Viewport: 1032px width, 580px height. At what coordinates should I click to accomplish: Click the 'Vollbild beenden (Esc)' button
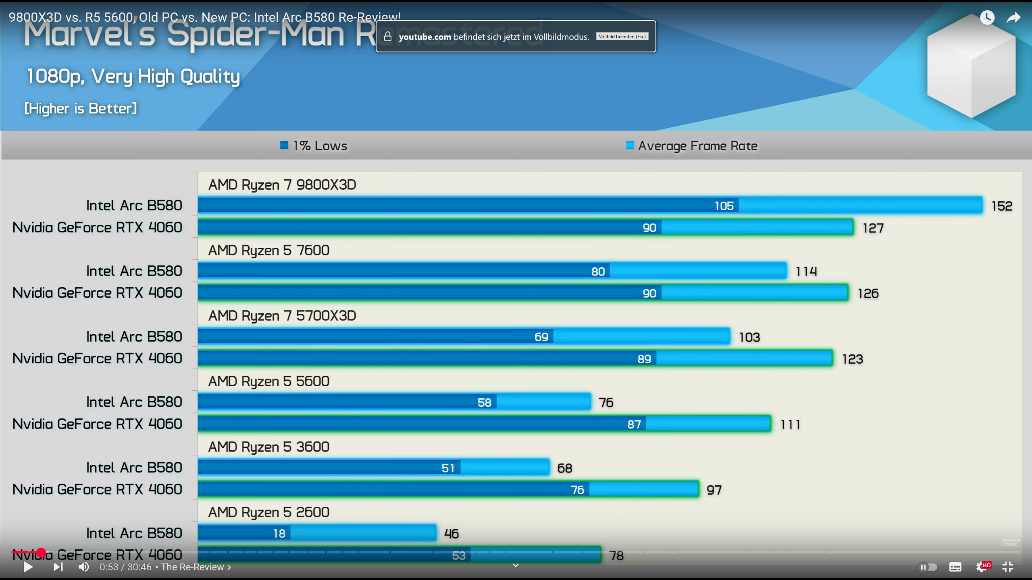622,36
